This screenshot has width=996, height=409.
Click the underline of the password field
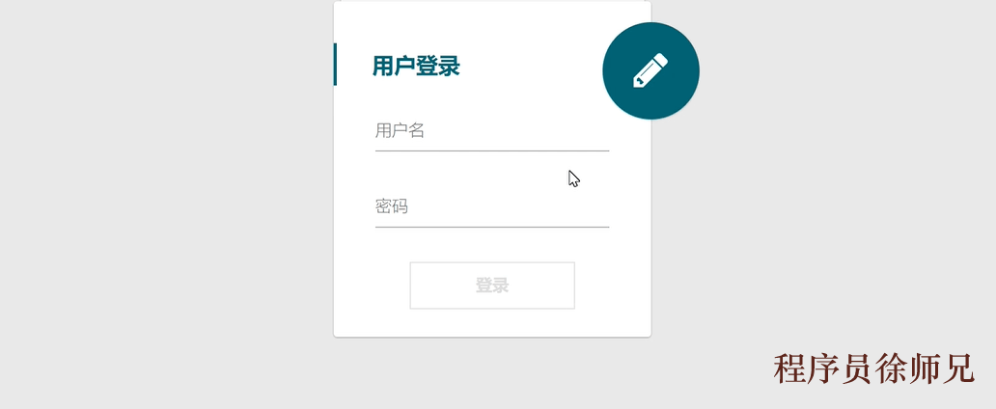(x=492, y=227)
